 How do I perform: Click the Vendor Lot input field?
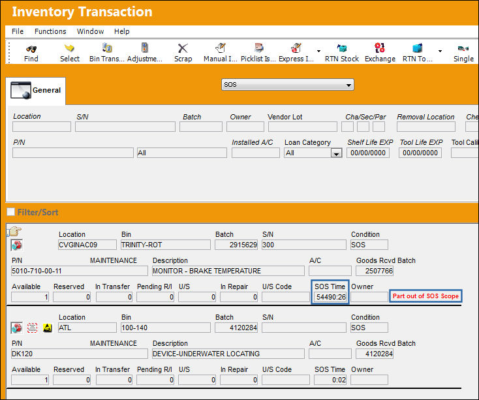click(303, 127)
